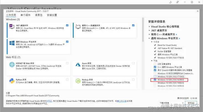Expand Visual Studio 核心编辑器 details node
Viewport: 203px width, 112px height.
[149, 27]
